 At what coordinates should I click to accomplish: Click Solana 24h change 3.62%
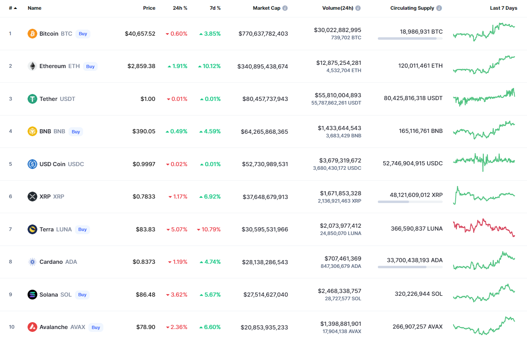tap(177, 295)
